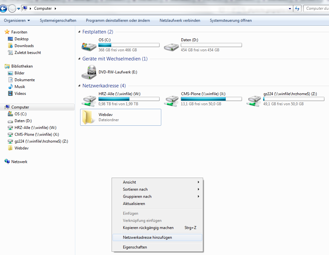329x255 pixels.
Task: Click Netzwerk icon in navigation pane
Action: pyautogui.click(x=7, y=161)
